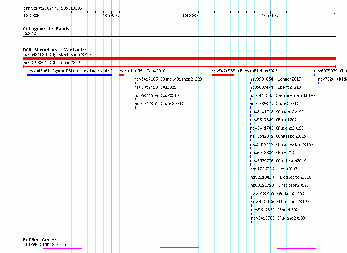Click the nsv6055979 variant label
The image size is (347, 253).
coord(330,71)
